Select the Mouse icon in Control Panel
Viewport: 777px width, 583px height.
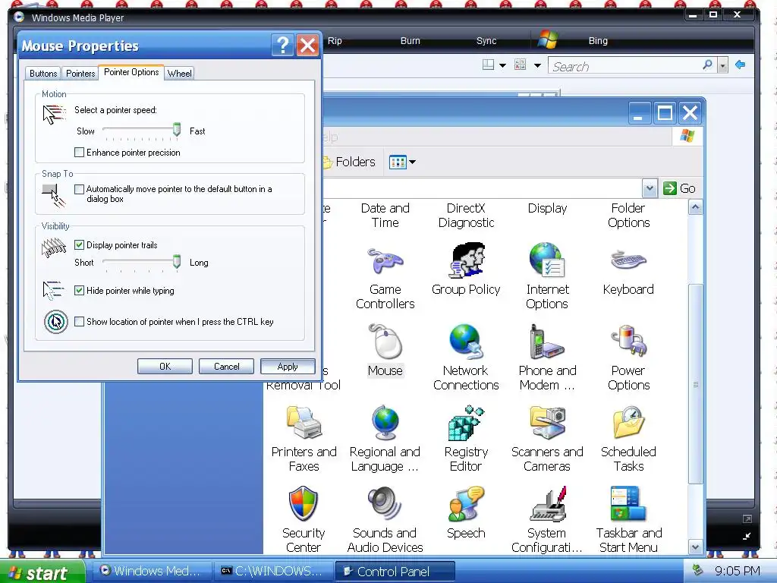[x=385, y=342]
